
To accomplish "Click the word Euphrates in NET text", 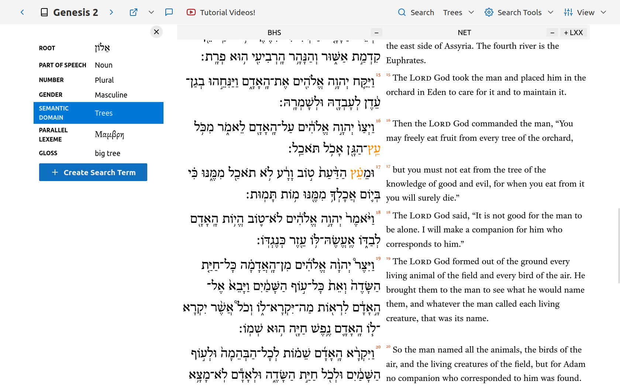I will tap(406, 60).
